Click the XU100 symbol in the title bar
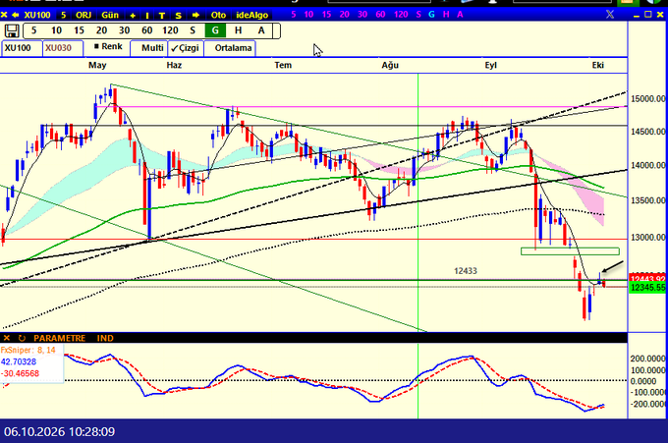The height and width of the screenshot is (443, 668). [37, 15]
